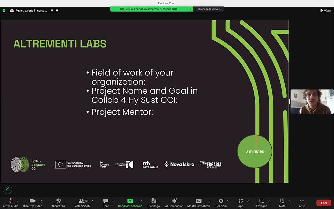Expand the Opzioni della vista dropdown

click(208, 9)
